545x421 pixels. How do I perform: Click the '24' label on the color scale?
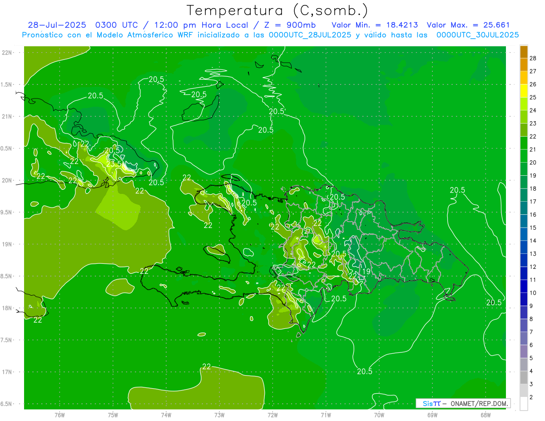point(533,110)
